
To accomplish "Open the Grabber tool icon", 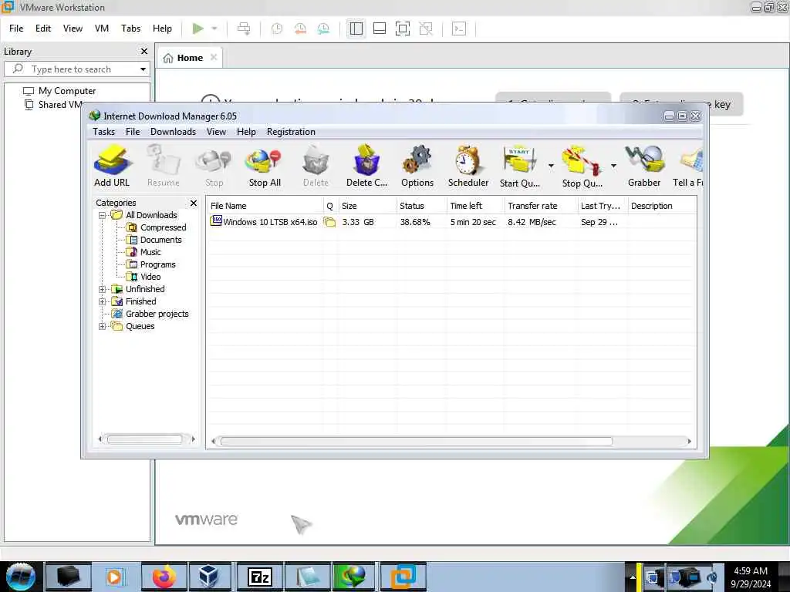I will coord(644,166).
